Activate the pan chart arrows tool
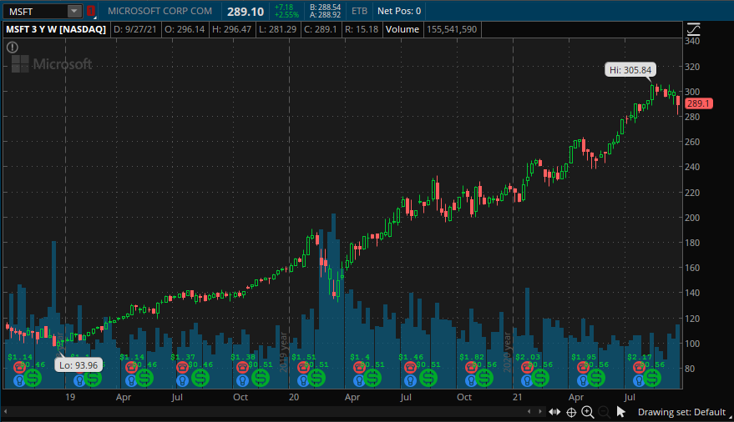Image resolution: width=734 pixels, height=422 pixels. pyautogui.click(x=554, y=412)
